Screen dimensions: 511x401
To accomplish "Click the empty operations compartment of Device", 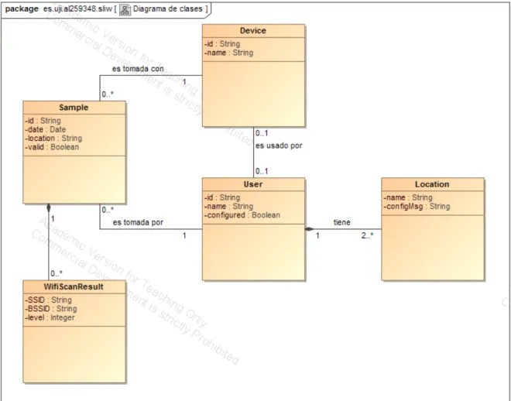I will (253, 94).
